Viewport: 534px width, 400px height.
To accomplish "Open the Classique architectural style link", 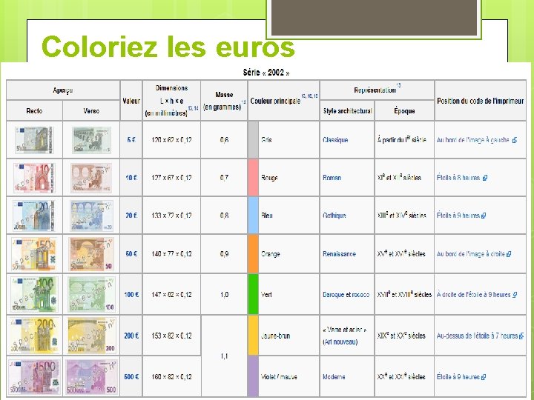I will click(x=335, y=140).
